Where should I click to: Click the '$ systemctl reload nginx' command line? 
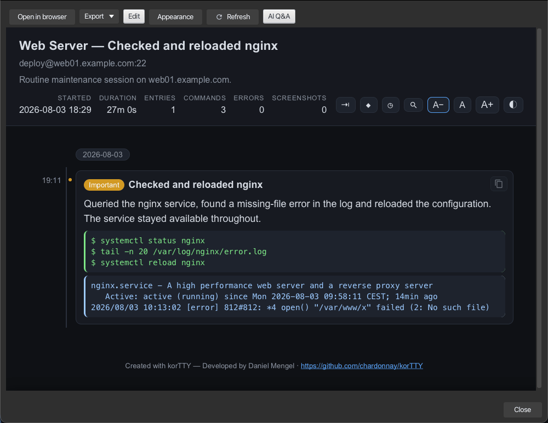(148, 262)
